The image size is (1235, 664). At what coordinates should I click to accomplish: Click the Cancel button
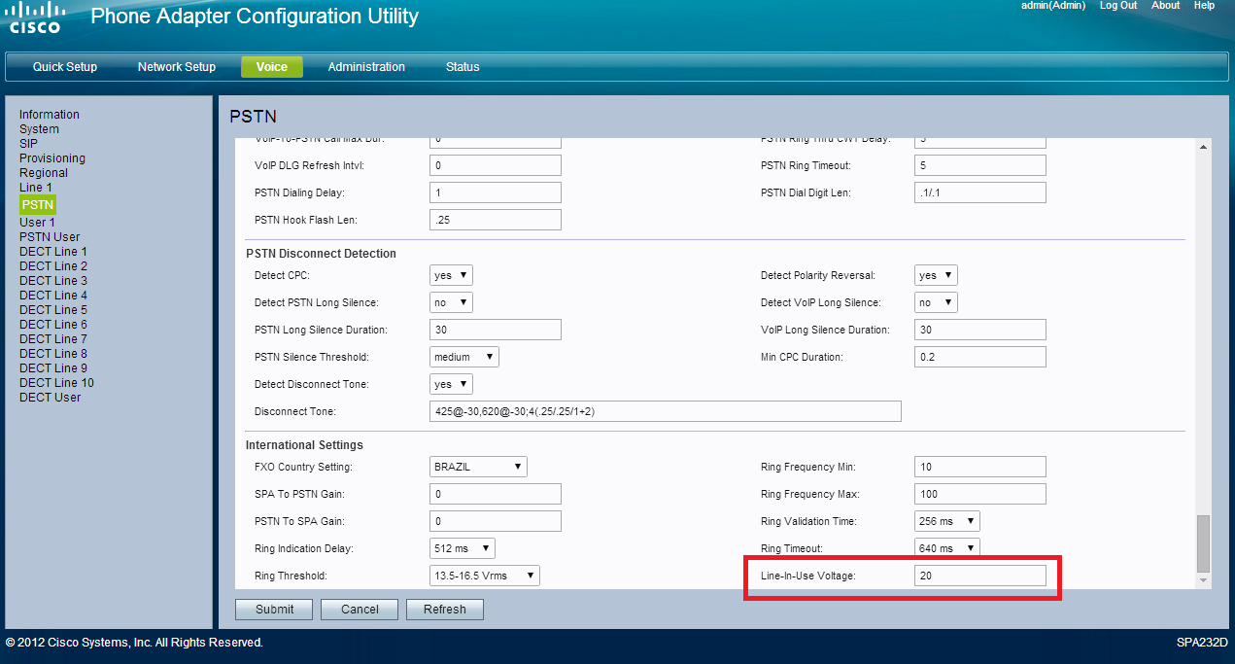(360, 610)
